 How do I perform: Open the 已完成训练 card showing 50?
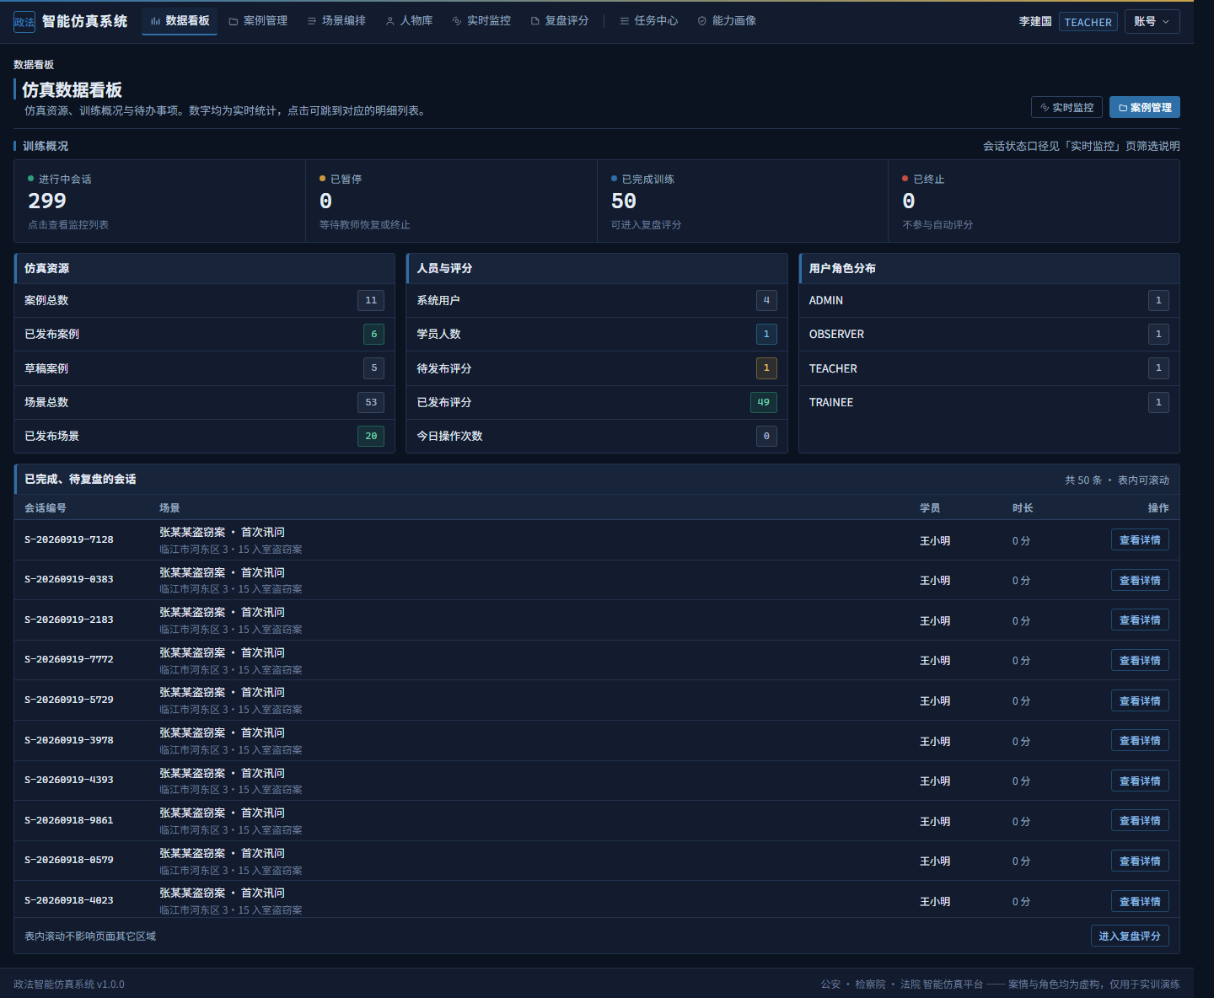pyautogui.click(x=743, y=201)
